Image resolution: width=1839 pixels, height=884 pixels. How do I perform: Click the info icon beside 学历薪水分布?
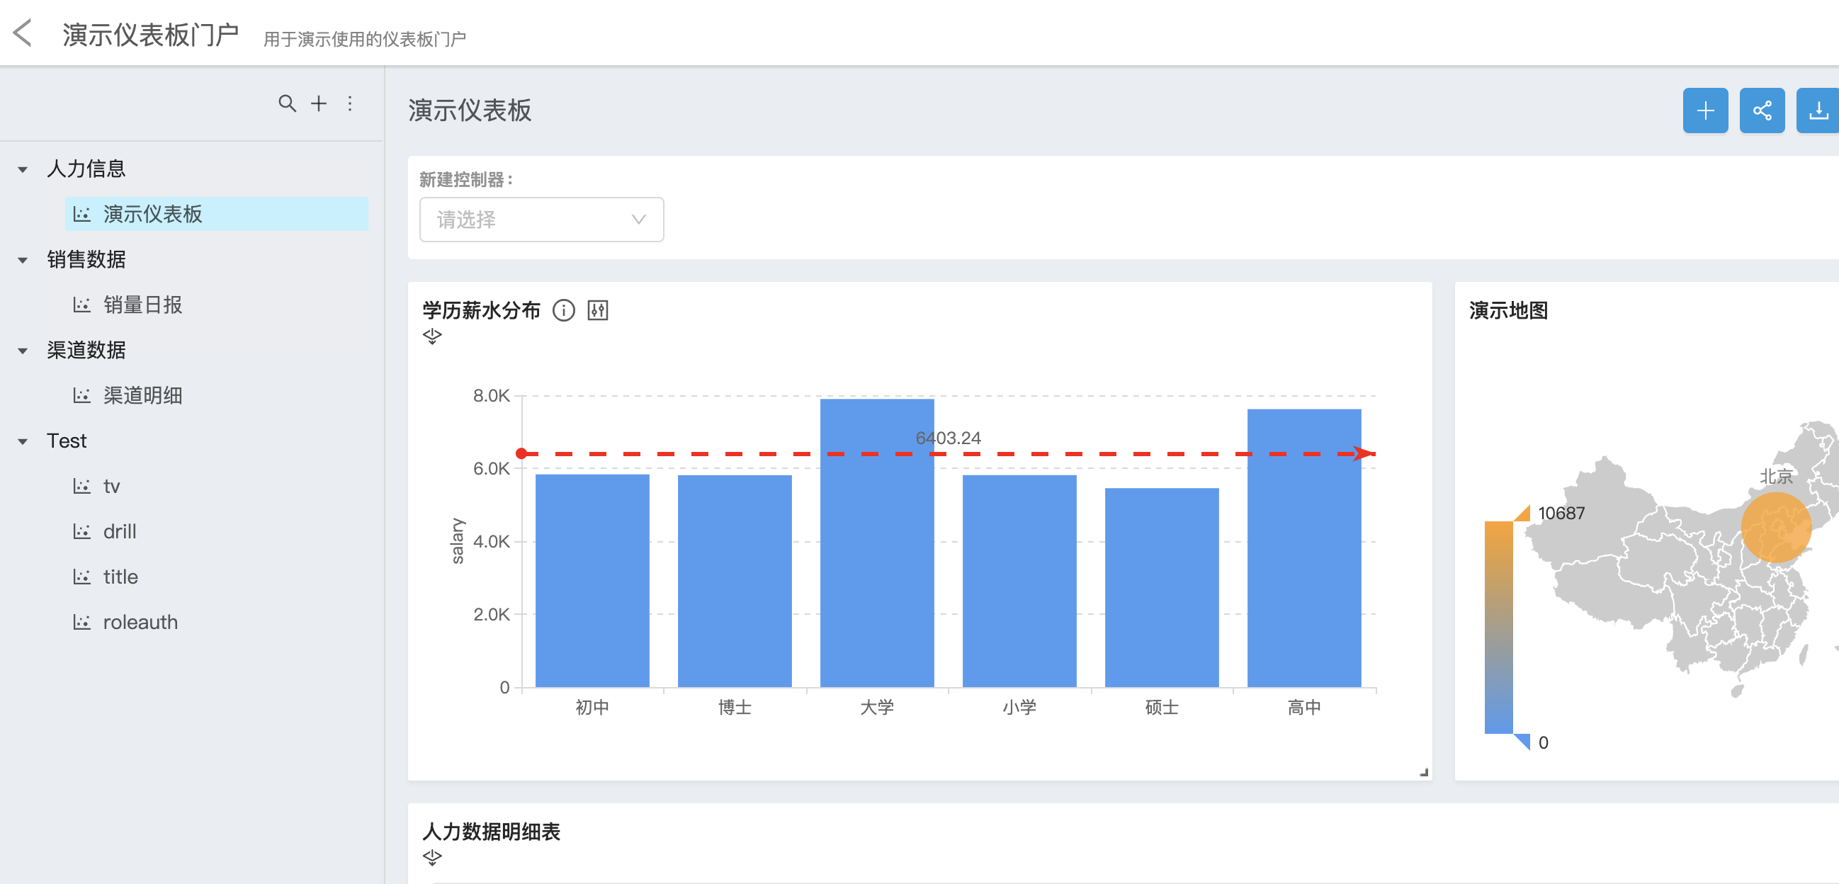(x=563, y=311)
